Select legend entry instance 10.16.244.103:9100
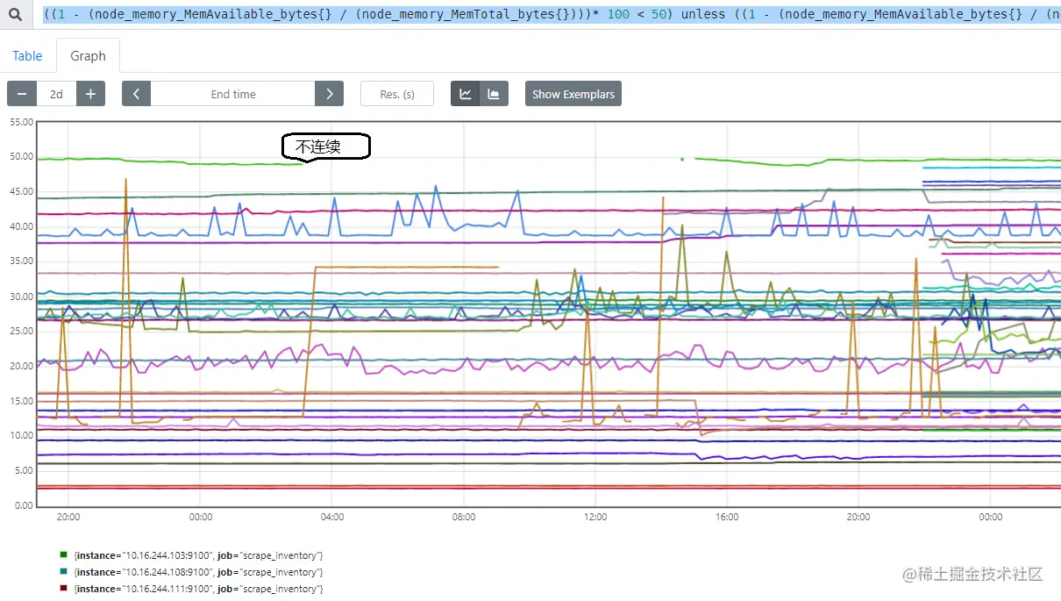This screenshot has width=1061, height=601. tap(199, 555)
